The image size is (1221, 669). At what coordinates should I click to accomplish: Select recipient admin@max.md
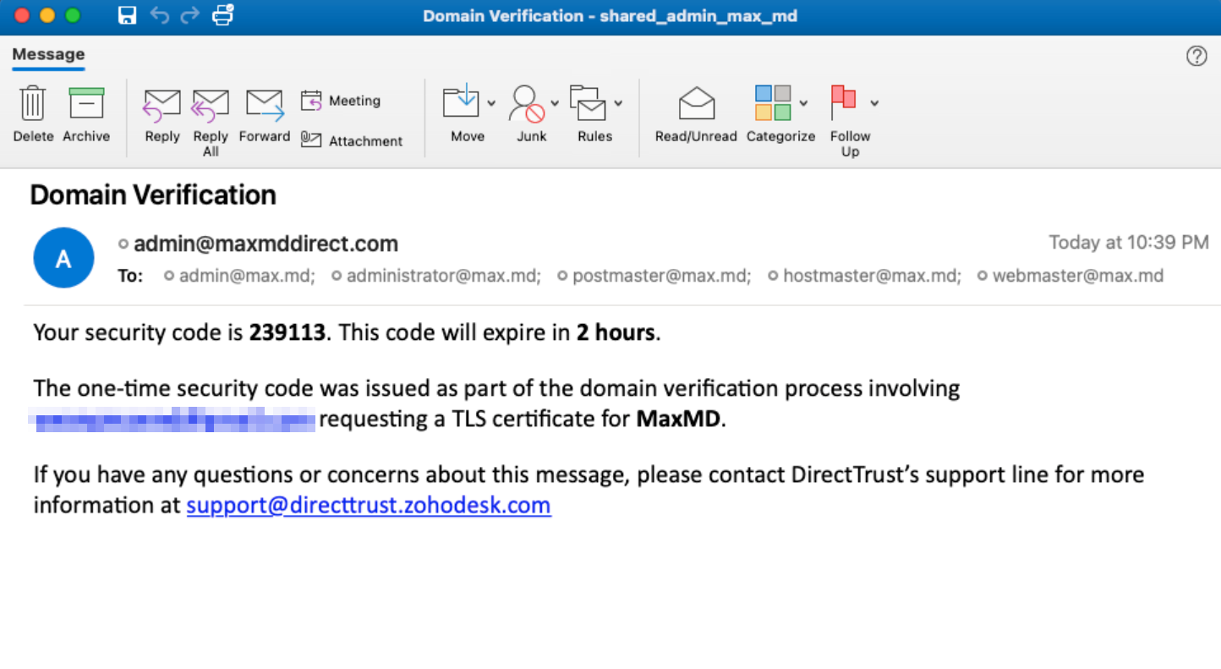[x=246, y=276]
